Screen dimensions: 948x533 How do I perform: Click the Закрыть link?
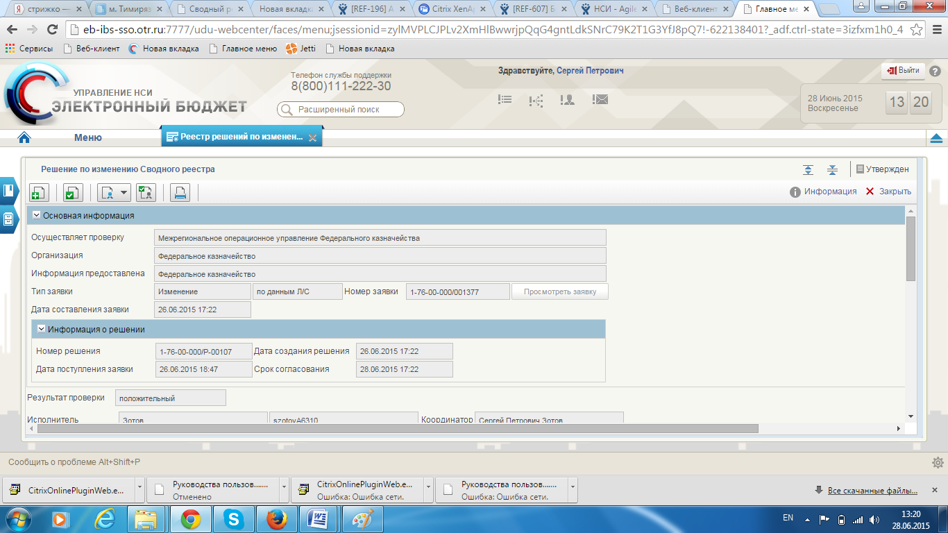coord(888,192)
